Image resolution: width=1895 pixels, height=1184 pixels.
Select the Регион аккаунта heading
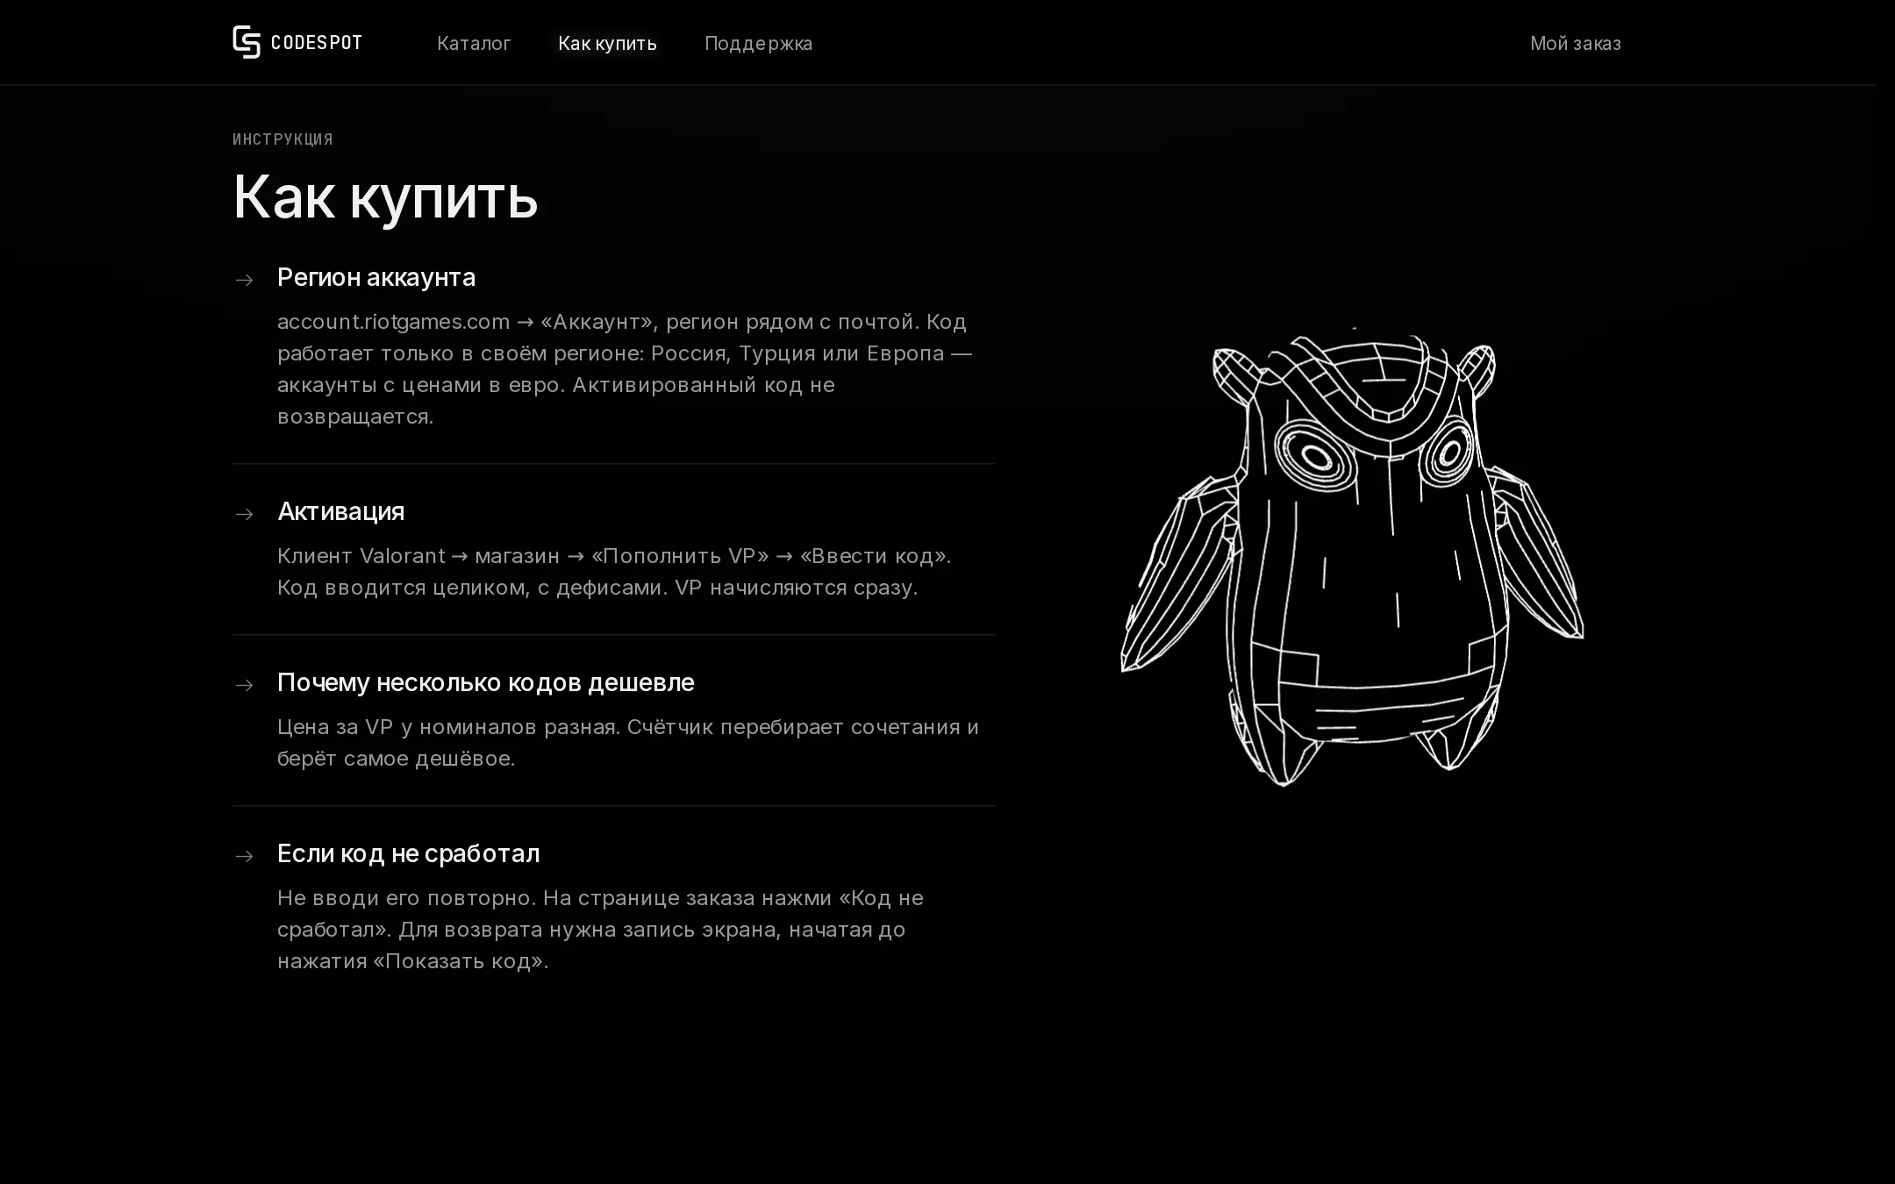click(x=376, y=277)
